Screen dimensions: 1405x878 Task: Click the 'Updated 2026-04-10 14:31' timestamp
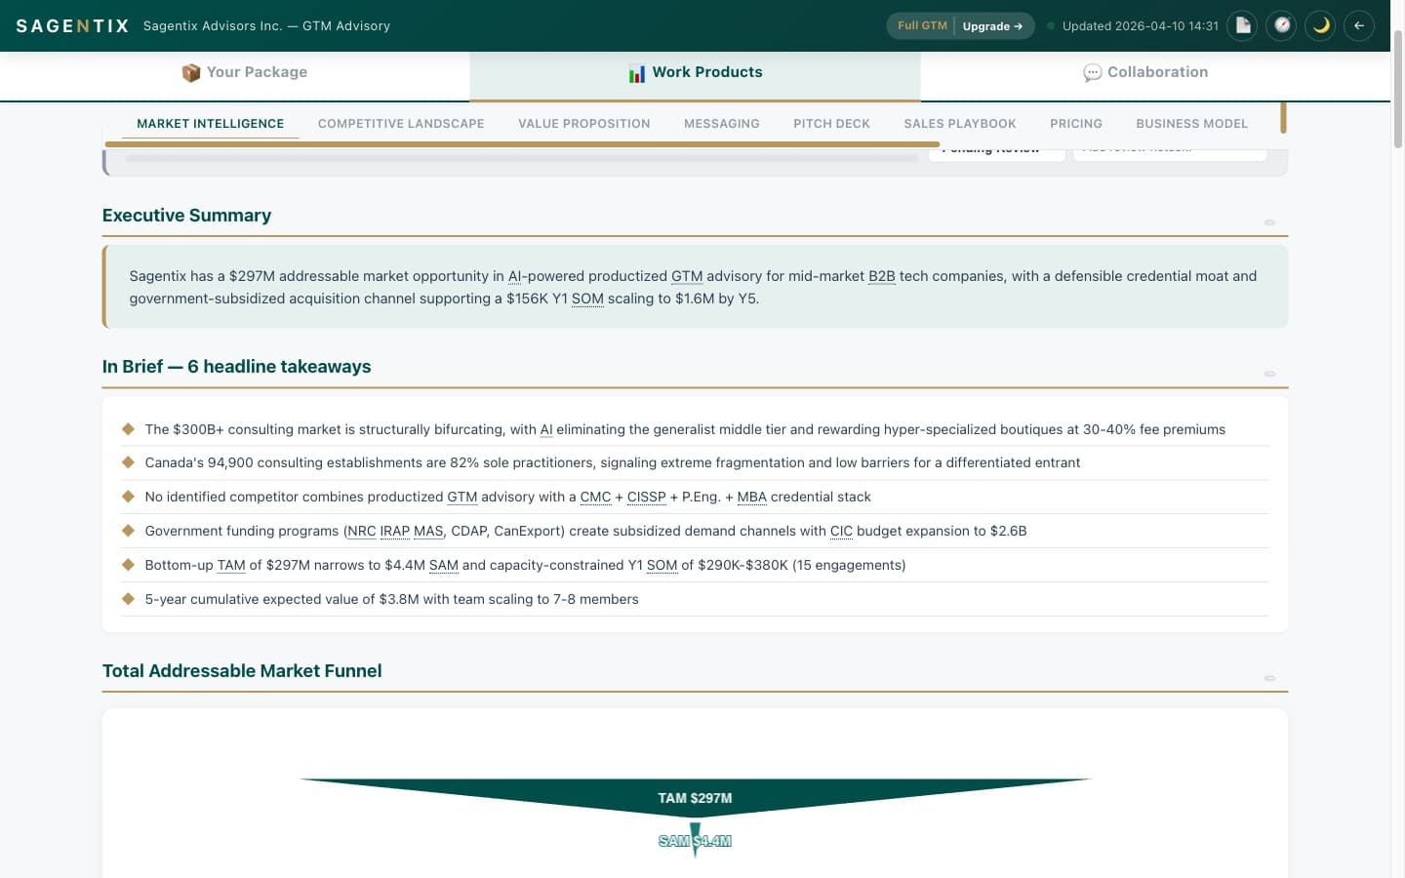[x=1140, y=26]
